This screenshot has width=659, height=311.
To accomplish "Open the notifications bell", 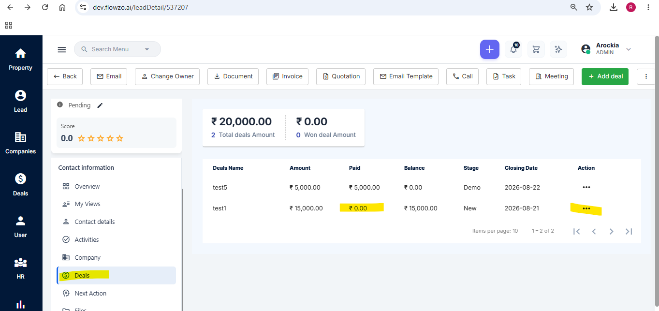I will [x=513, y=49].
